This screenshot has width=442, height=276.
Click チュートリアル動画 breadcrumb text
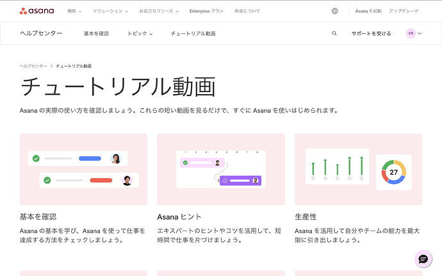pos(74,66)
